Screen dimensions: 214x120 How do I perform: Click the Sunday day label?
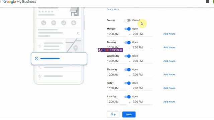pos(111,20)
